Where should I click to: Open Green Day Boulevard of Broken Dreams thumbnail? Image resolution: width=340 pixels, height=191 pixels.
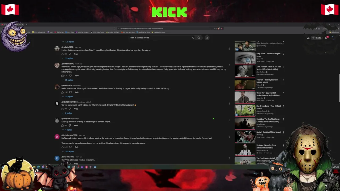(245, 97)
